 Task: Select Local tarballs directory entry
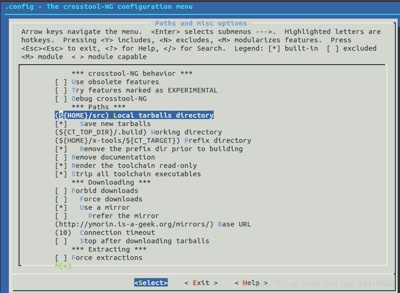click(x=134, y=115)
